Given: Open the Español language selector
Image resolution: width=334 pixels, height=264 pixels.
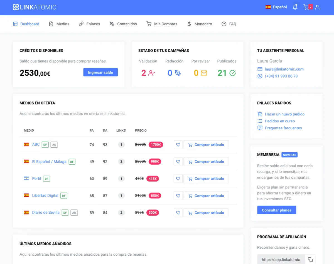Looking at the screenshot, I should (x=276, y=7).
